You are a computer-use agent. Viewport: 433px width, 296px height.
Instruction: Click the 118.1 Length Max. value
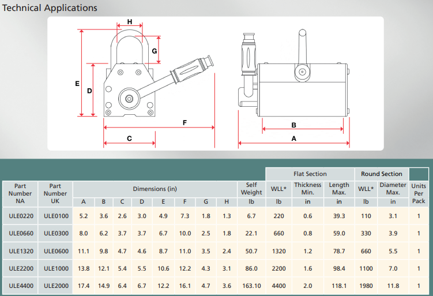pos(339,285)
